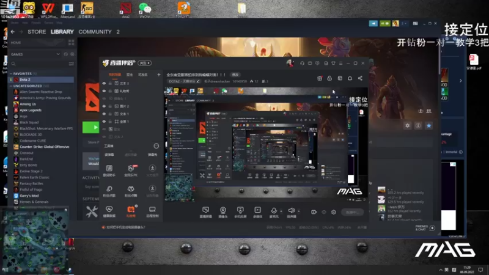Select the 弹幕秀 toolbox tab
Screen dimensions: 489x275
[152, 155]
